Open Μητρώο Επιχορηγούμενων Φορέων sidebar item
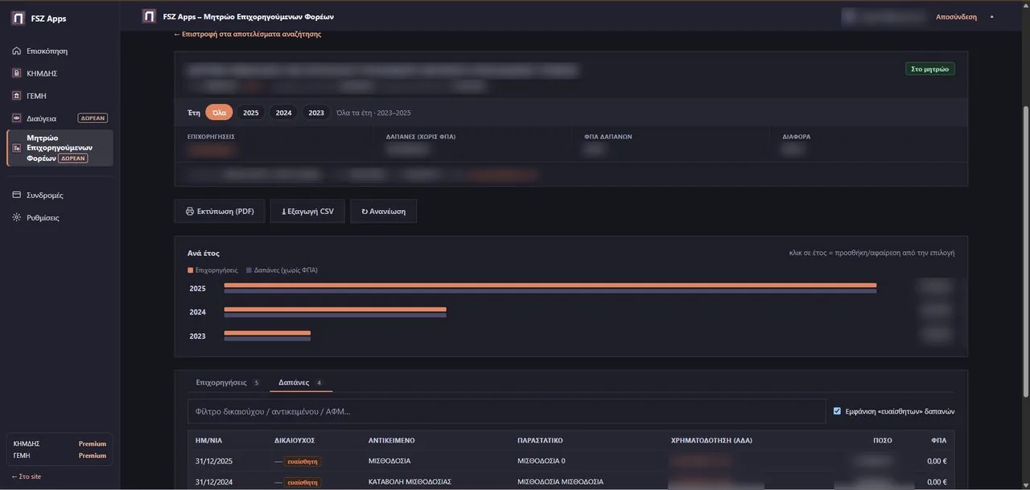1030x490 pixels. [60, 148]
